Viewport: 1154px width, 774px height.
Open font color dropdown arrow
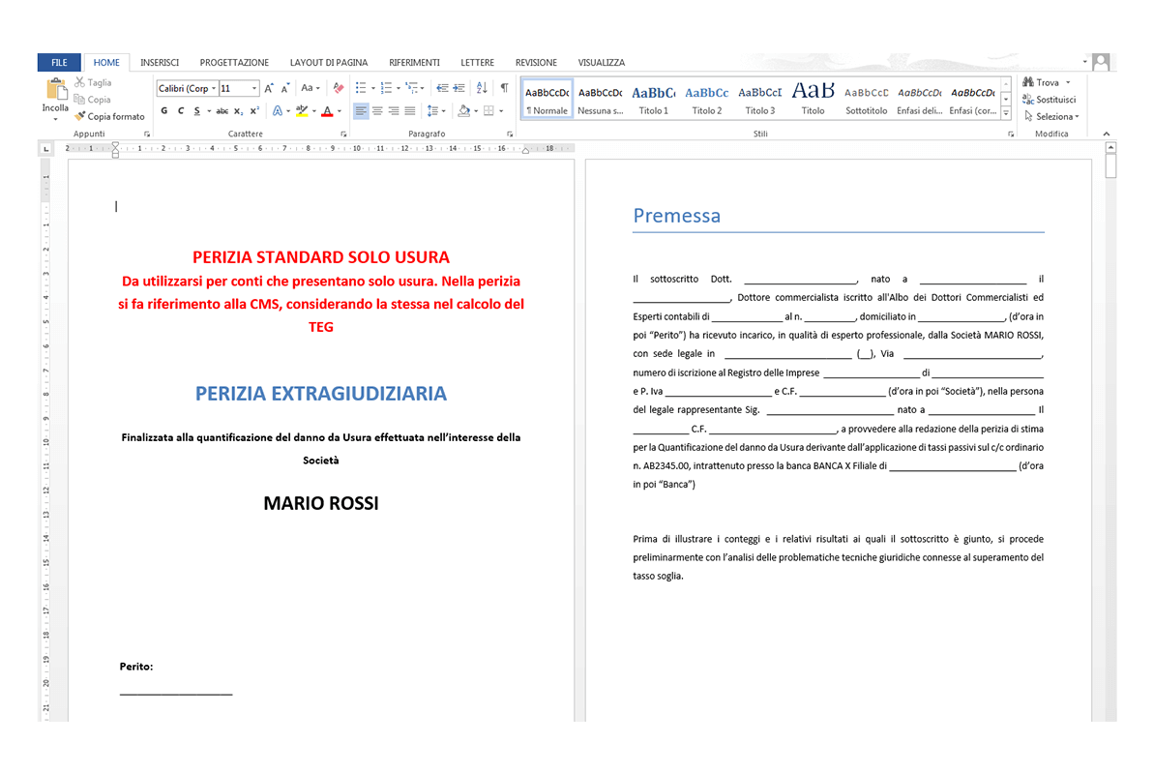click(340, 111)
